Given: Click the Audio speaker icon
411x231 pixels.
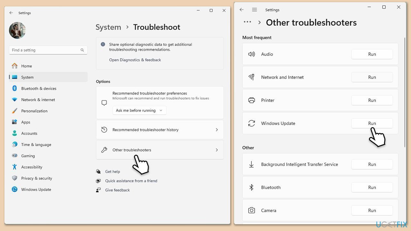Looking at the screenshot, I should pyautogui.click(x=251, y=54).
